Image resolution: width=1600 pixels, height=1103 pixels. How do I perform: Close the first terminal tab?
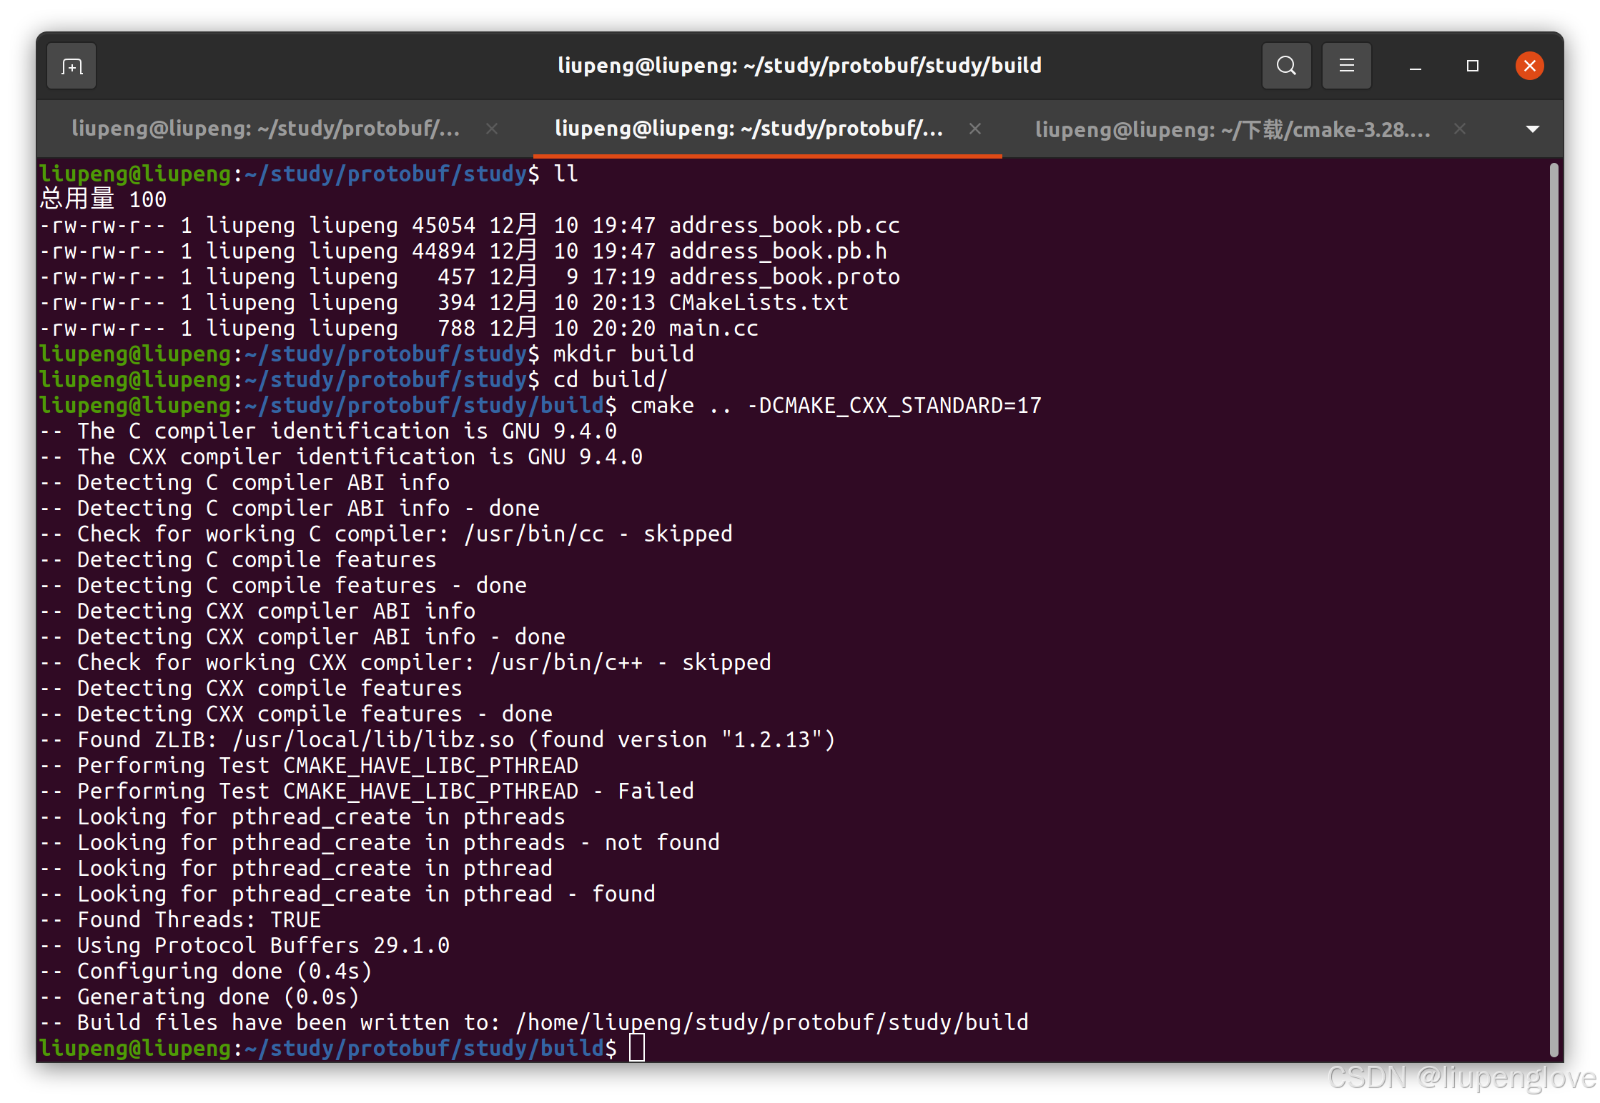(x=492, y=129)
